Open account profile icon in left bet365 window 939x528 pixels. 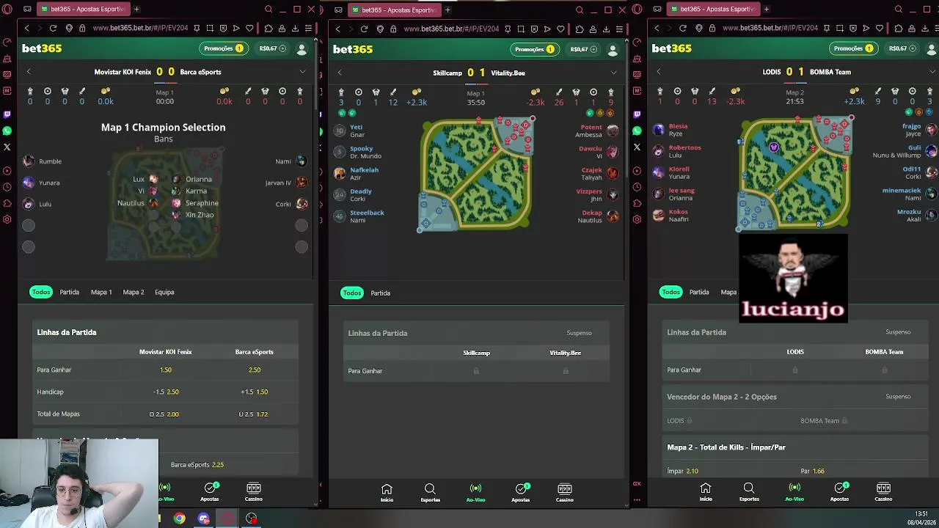tap(302, 48)
